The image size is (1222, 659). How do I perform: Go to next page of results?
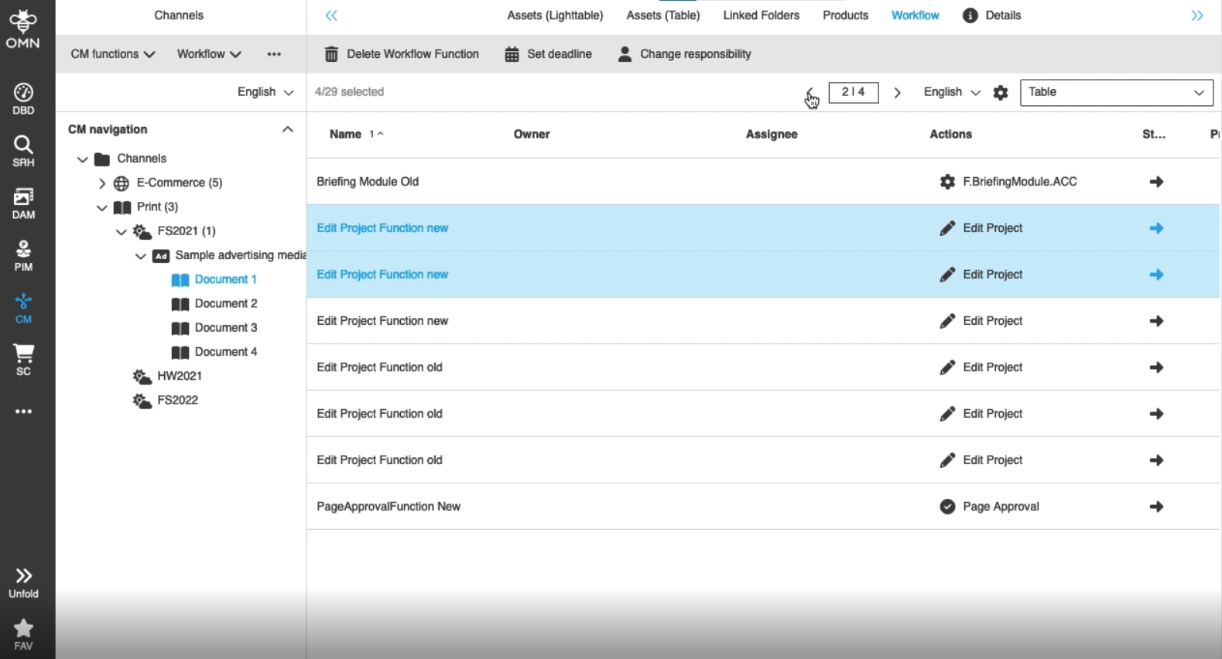click(898, 93)
